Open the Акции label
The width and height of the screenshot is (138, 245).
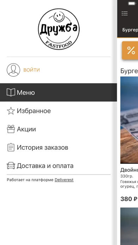[x=26, y=129]
